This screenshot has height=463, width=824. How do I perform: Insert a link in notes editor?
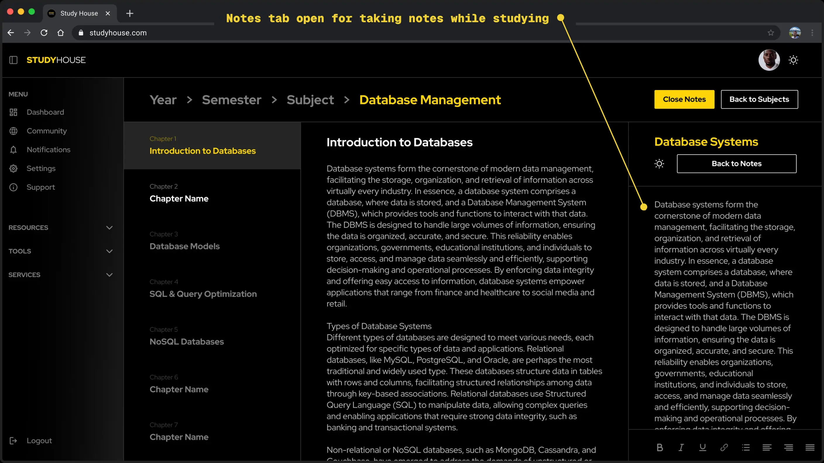724,448
